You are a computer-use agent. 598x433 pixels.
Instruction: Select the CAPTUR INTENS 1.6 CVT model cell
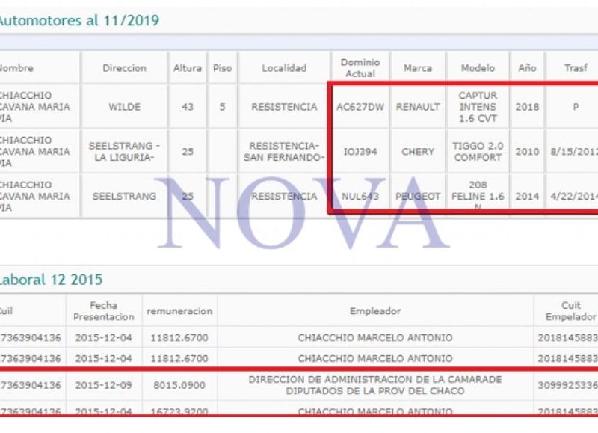click(478, 107)
